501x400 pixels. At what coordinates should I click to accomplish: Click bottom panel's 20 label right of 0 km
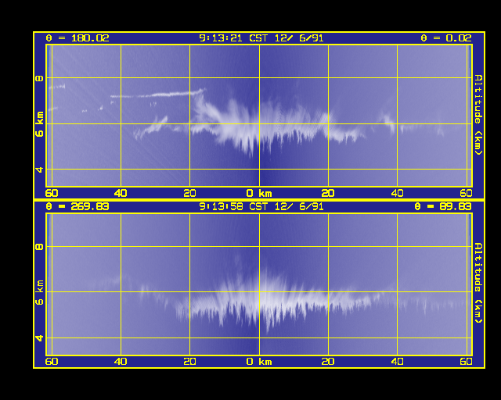(328, 362)
